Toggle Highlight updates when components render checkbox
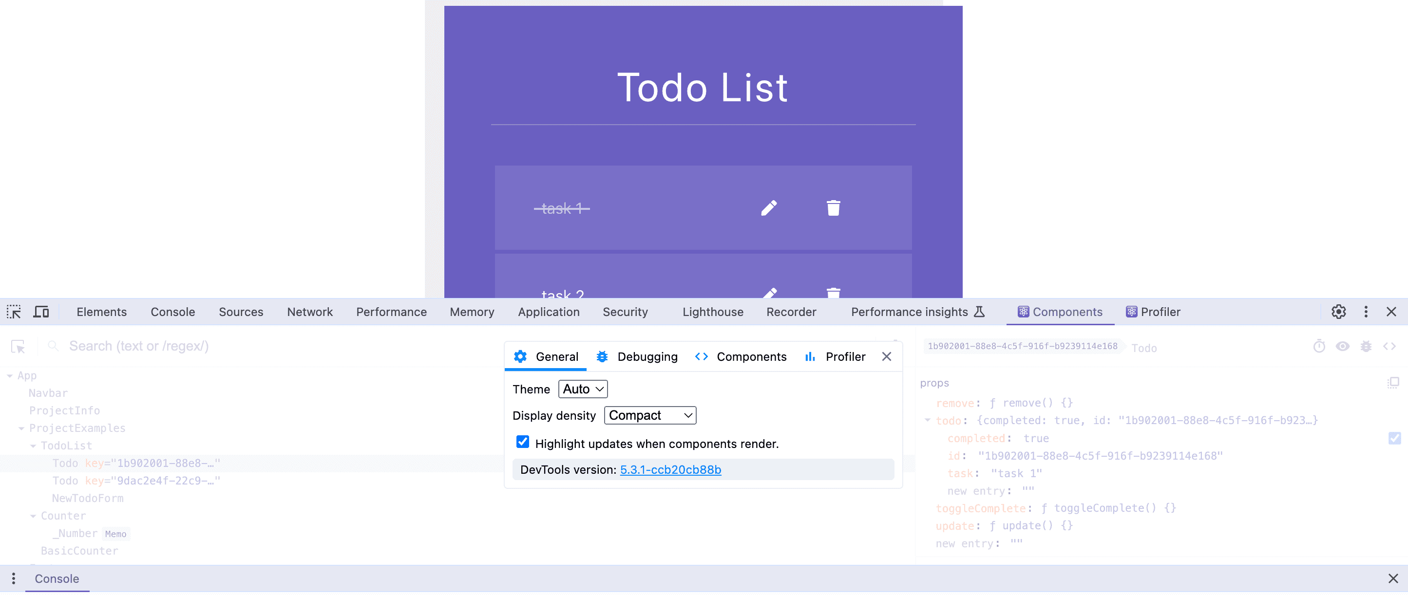Image resolution: width=1408 pixels, height=595 pixels. [523, 442]
